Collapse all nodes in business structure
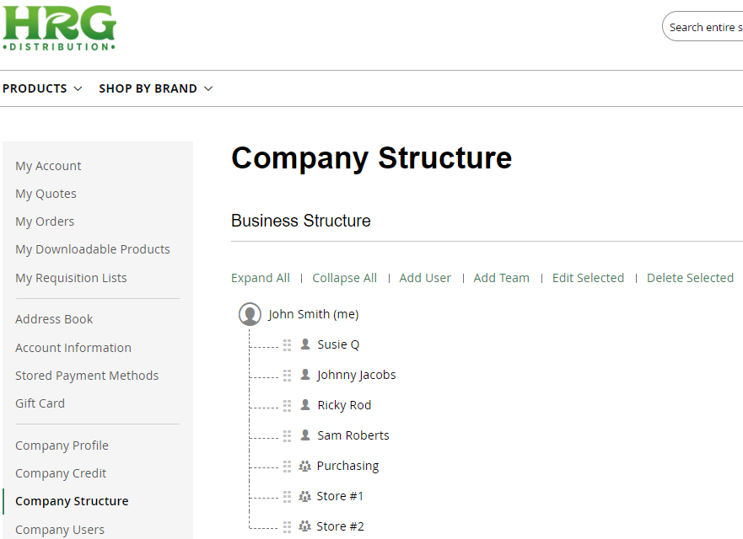Image resolution: width=743 pixels, height=539 pixels. click(344, 278)
